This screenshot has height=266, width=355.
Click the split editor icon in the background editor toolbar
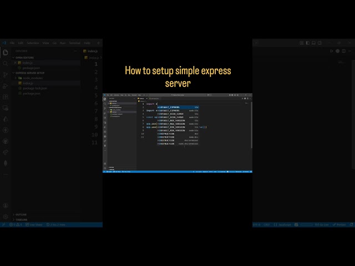(x=344, y=51)
